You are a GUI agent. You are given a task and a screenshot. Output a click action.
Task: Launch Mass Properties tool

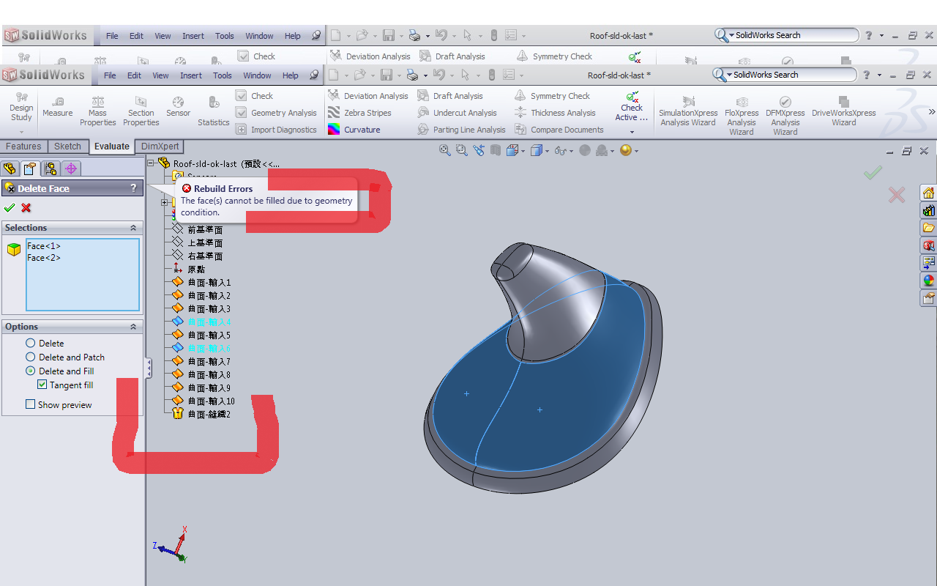pos(97,111)
